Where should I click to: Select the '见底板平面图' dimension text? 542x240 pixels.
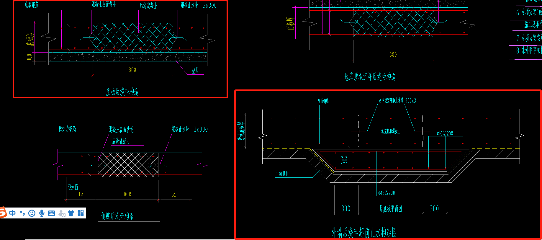click(x=391, y=209)
